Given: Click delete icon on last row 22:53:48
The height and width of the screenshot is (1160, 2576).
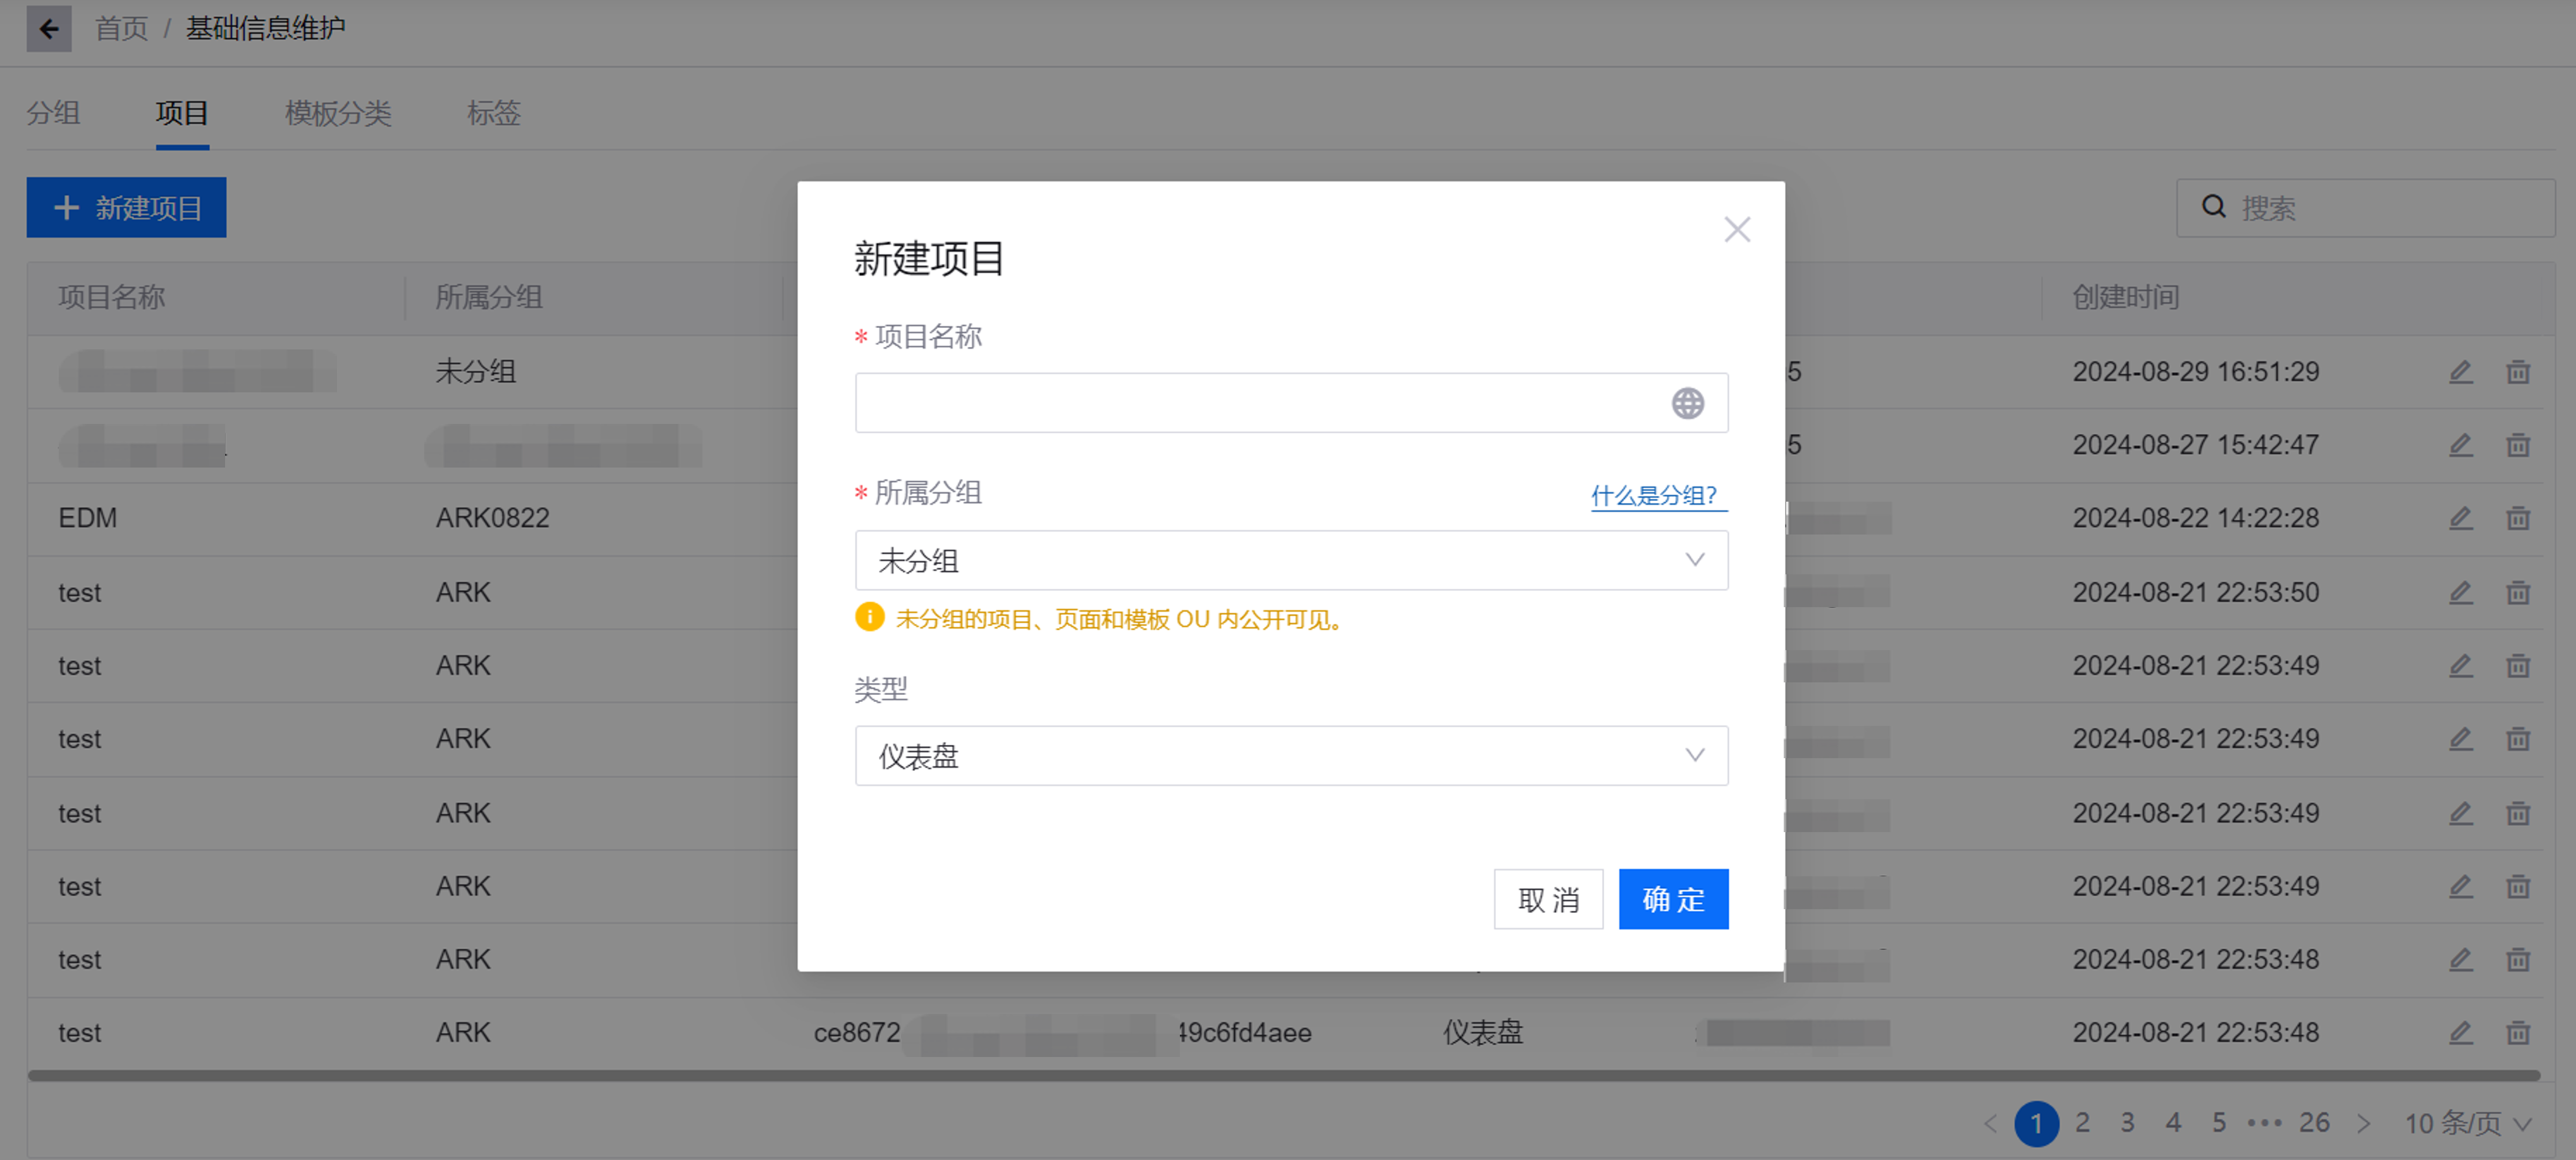Looking at the screenshot, I should coord(2517,1033).
